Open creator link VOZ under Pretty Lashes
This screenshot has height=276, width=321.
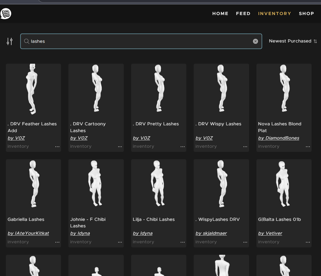click(x=141, y=138)
